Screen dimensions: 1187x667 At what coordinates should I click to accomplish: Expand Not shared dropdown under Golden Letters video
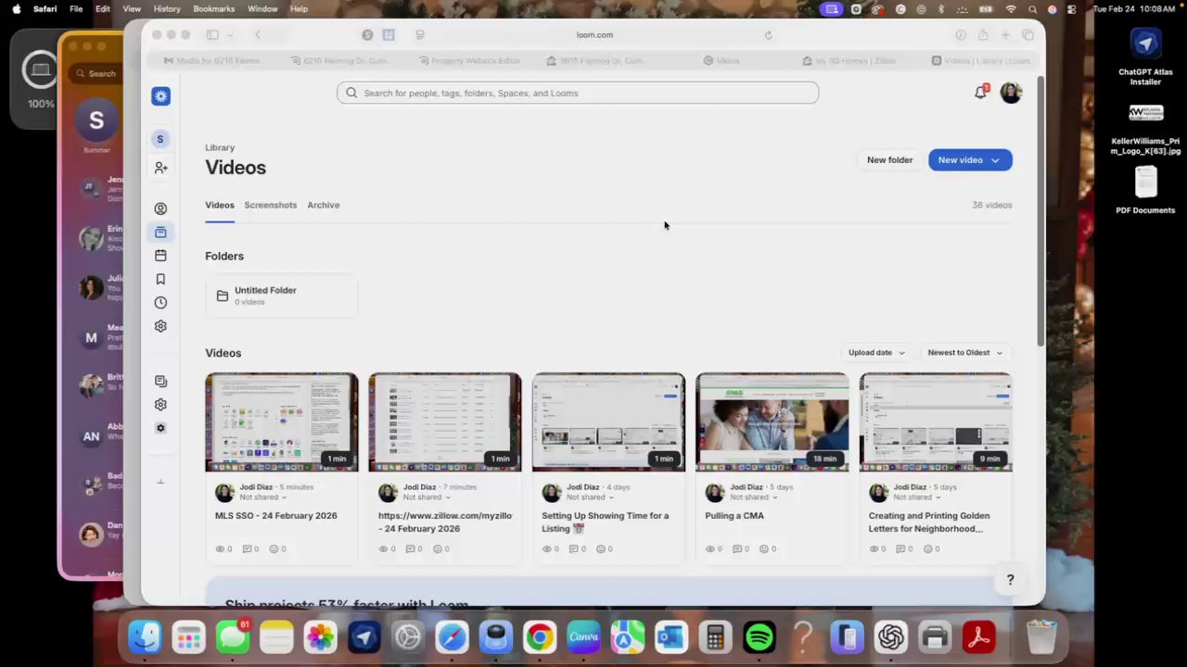[915, 497]
